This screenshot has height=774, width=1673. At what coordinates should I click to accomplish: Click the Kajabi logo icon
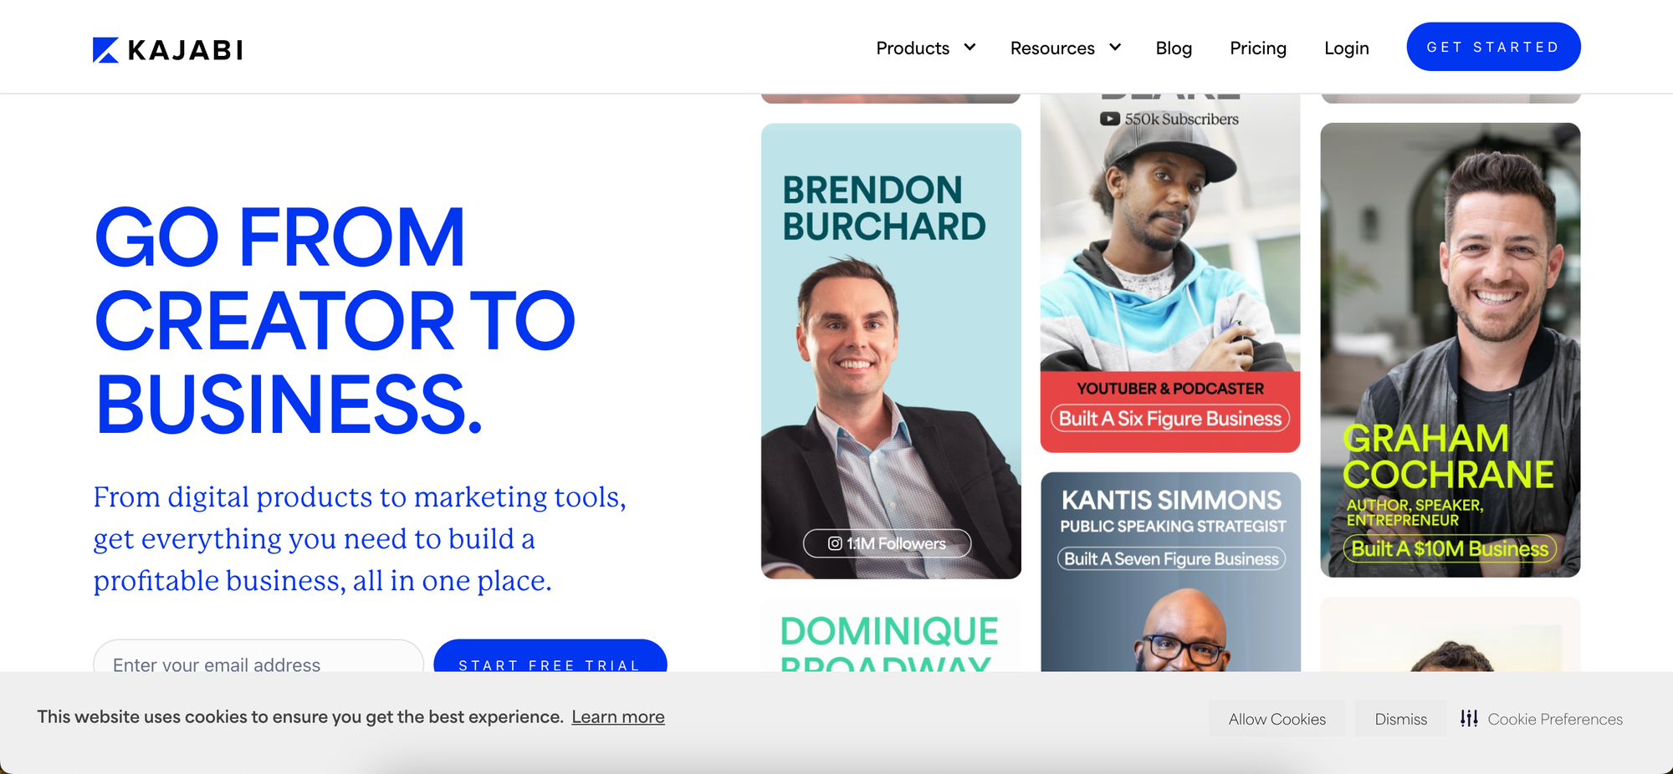[x=105, y=50]
